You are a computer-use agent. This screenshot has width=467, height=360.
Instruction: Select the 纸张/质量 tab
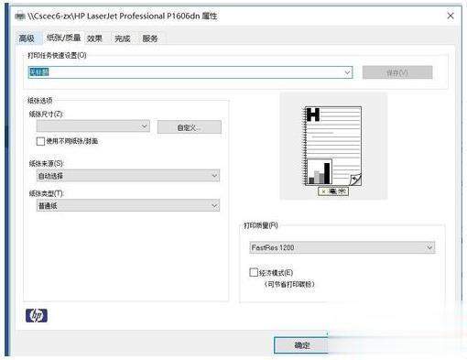(x=63, y=38)
